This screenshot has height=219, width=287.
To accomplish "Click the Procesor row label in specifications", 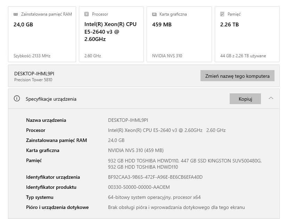I will pos(35,130).
